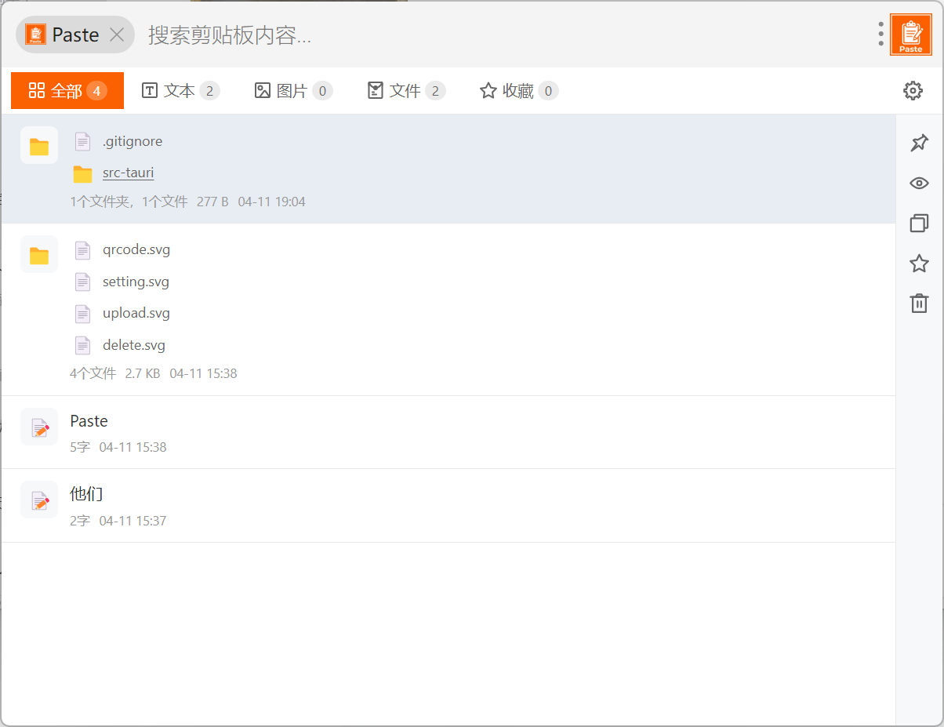Screen dimensions: 944x727
Task: Select the Paste text clipboard entry
Action: (448, 432)
